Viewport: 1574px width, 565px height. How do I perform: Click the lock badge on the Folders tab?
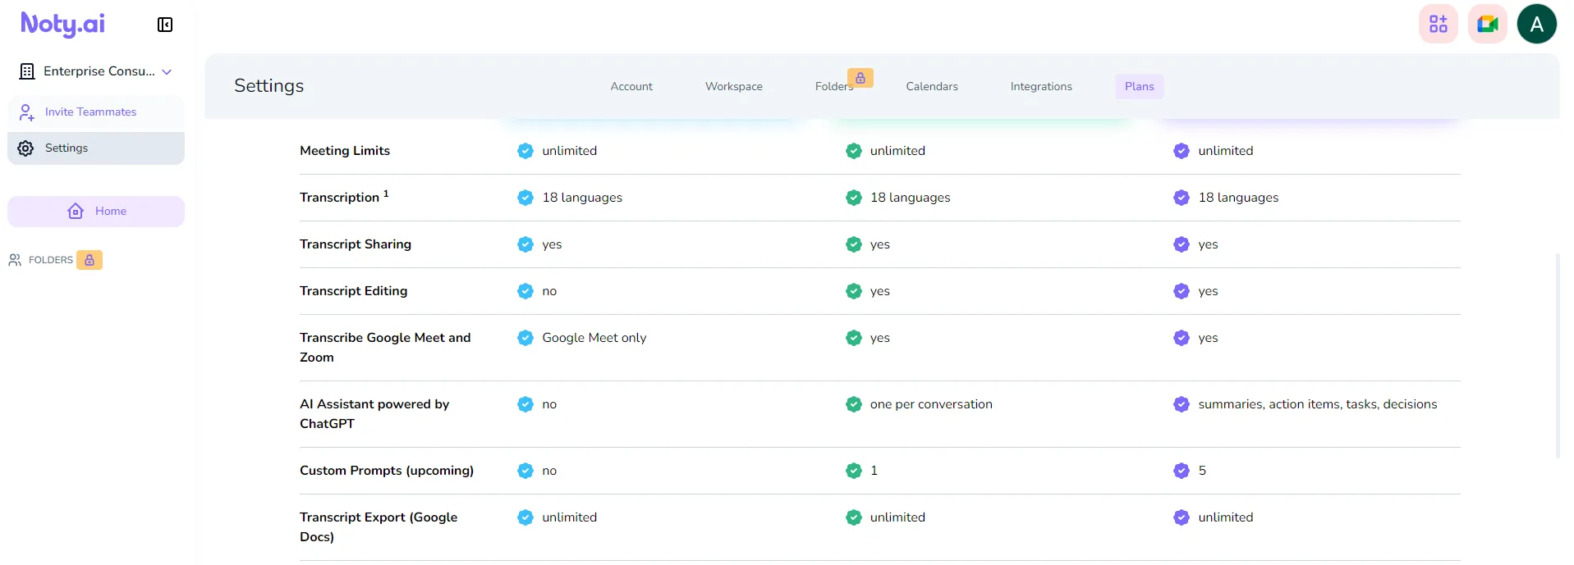[860, 78]
